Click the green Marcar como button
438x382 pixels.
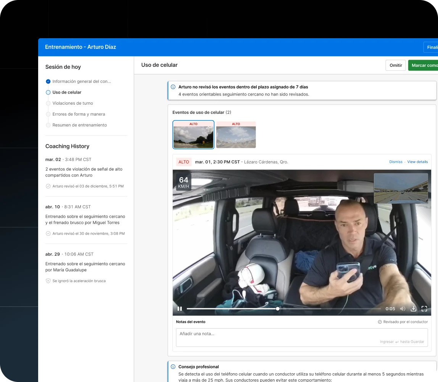[424, 65]
